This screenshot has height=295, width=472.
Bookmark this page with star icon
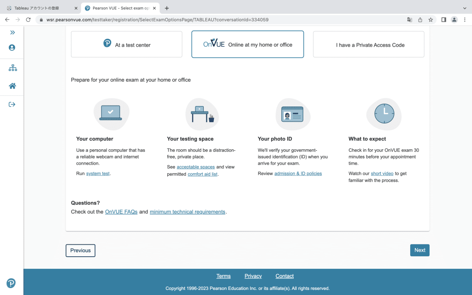point(431,19)
